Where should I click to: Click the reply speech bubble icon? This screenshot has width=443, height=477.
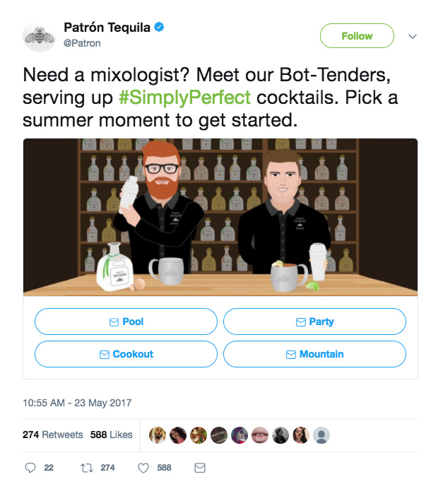pyautogui.click(x=30, y=468)
